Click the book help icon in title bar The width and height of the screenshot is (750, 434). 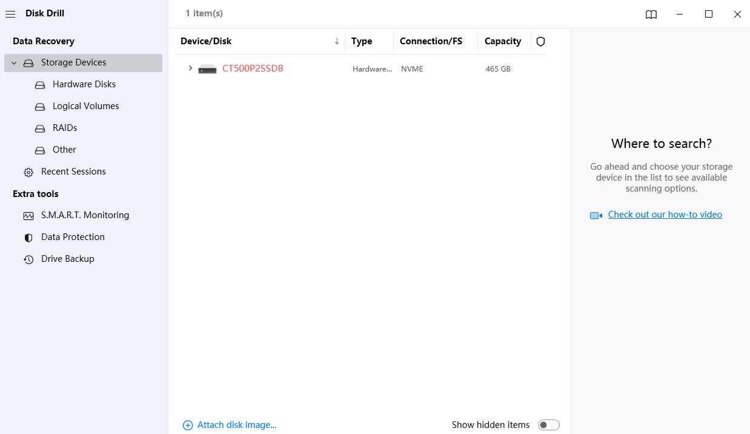[651, 15]
